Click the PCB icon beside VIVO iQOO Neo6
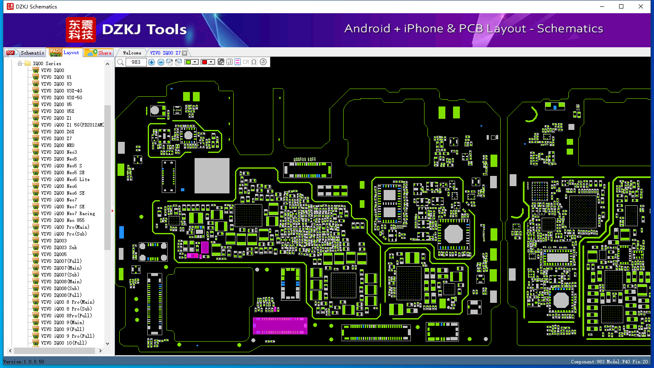This screenshot has width=654, height=368. (36, 186)
